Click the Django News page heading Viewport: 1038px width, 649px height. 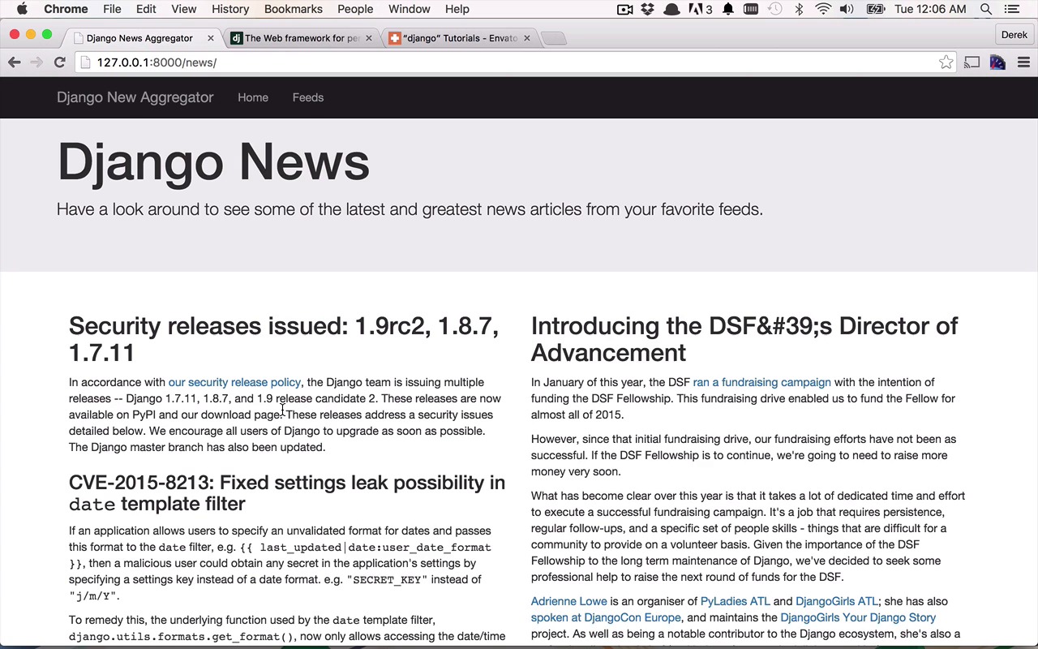[213, 161]
